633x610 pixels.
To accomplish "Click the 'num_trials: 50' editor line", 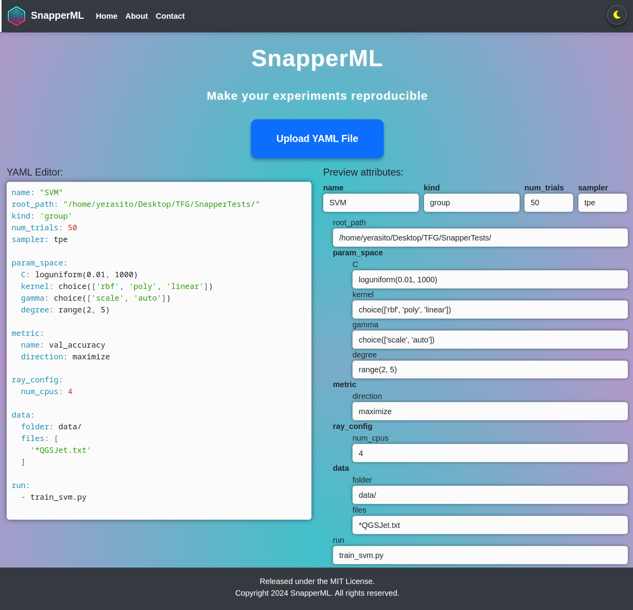I will [44, 228].
